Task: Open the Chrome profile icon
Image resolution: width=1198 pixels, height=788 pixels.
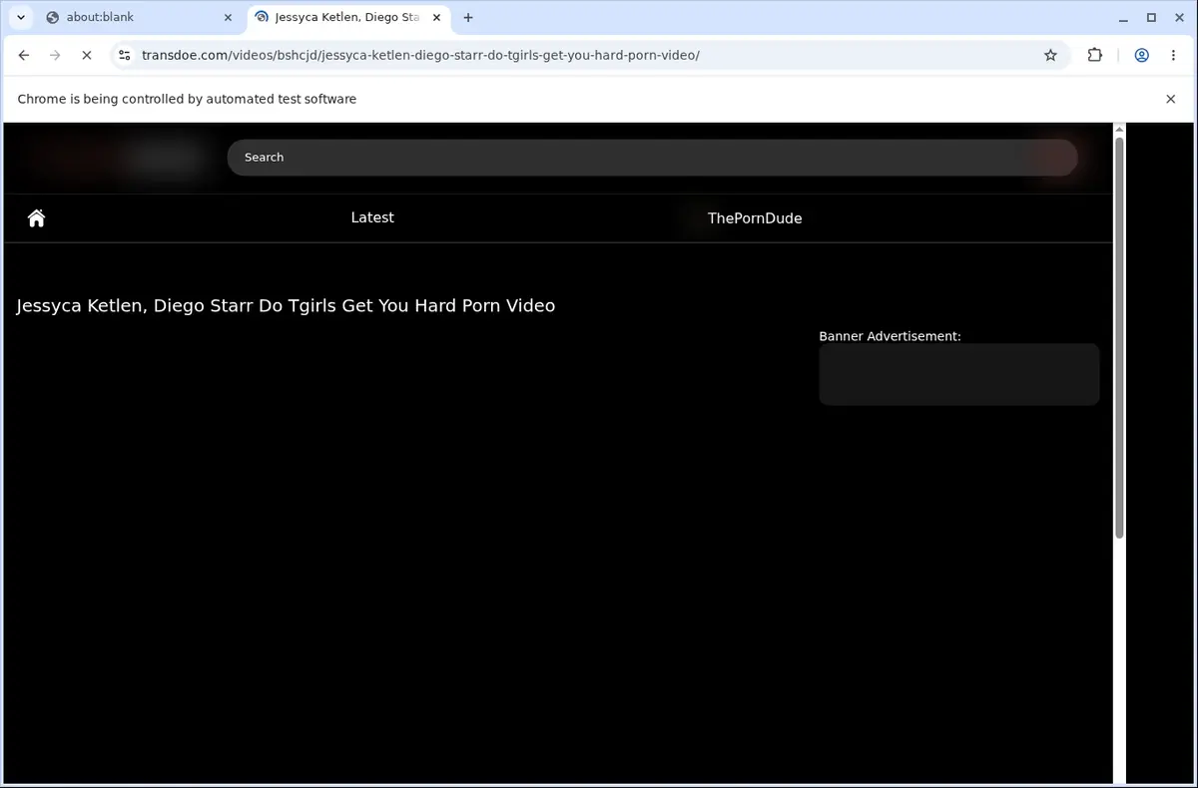Action: pos(1141,55)
